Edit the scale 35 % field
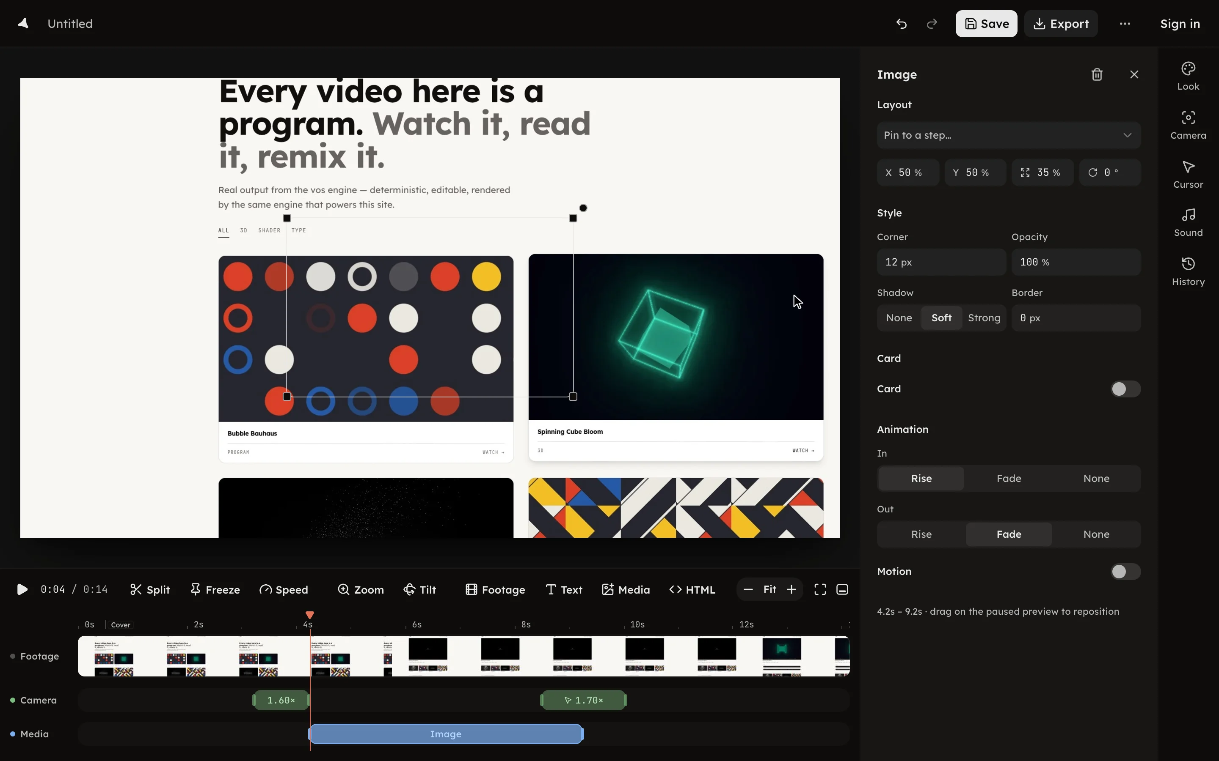Image resolution: width=1219 pixels, height=761 pixels. 1042,172
